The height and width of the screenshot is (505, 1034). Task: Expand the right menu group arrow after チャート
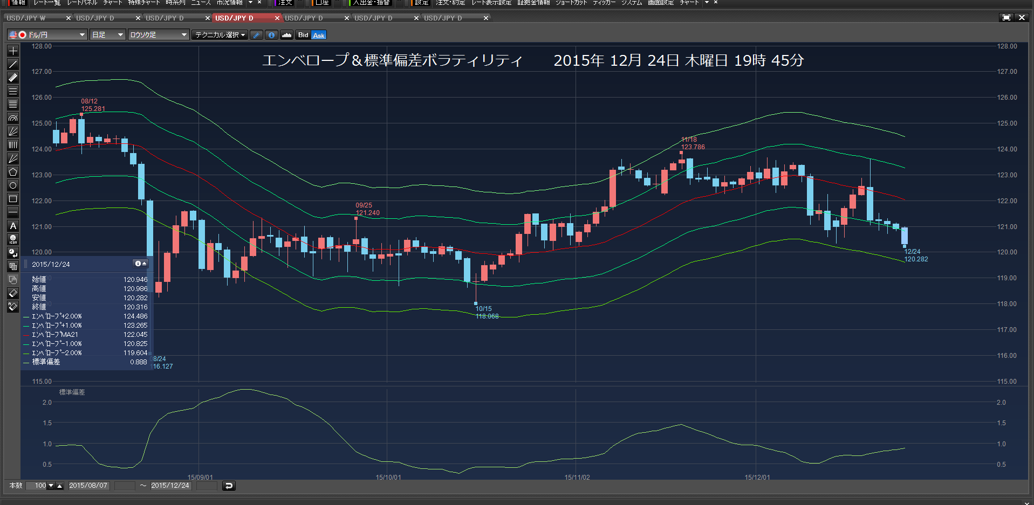point(707,3)
